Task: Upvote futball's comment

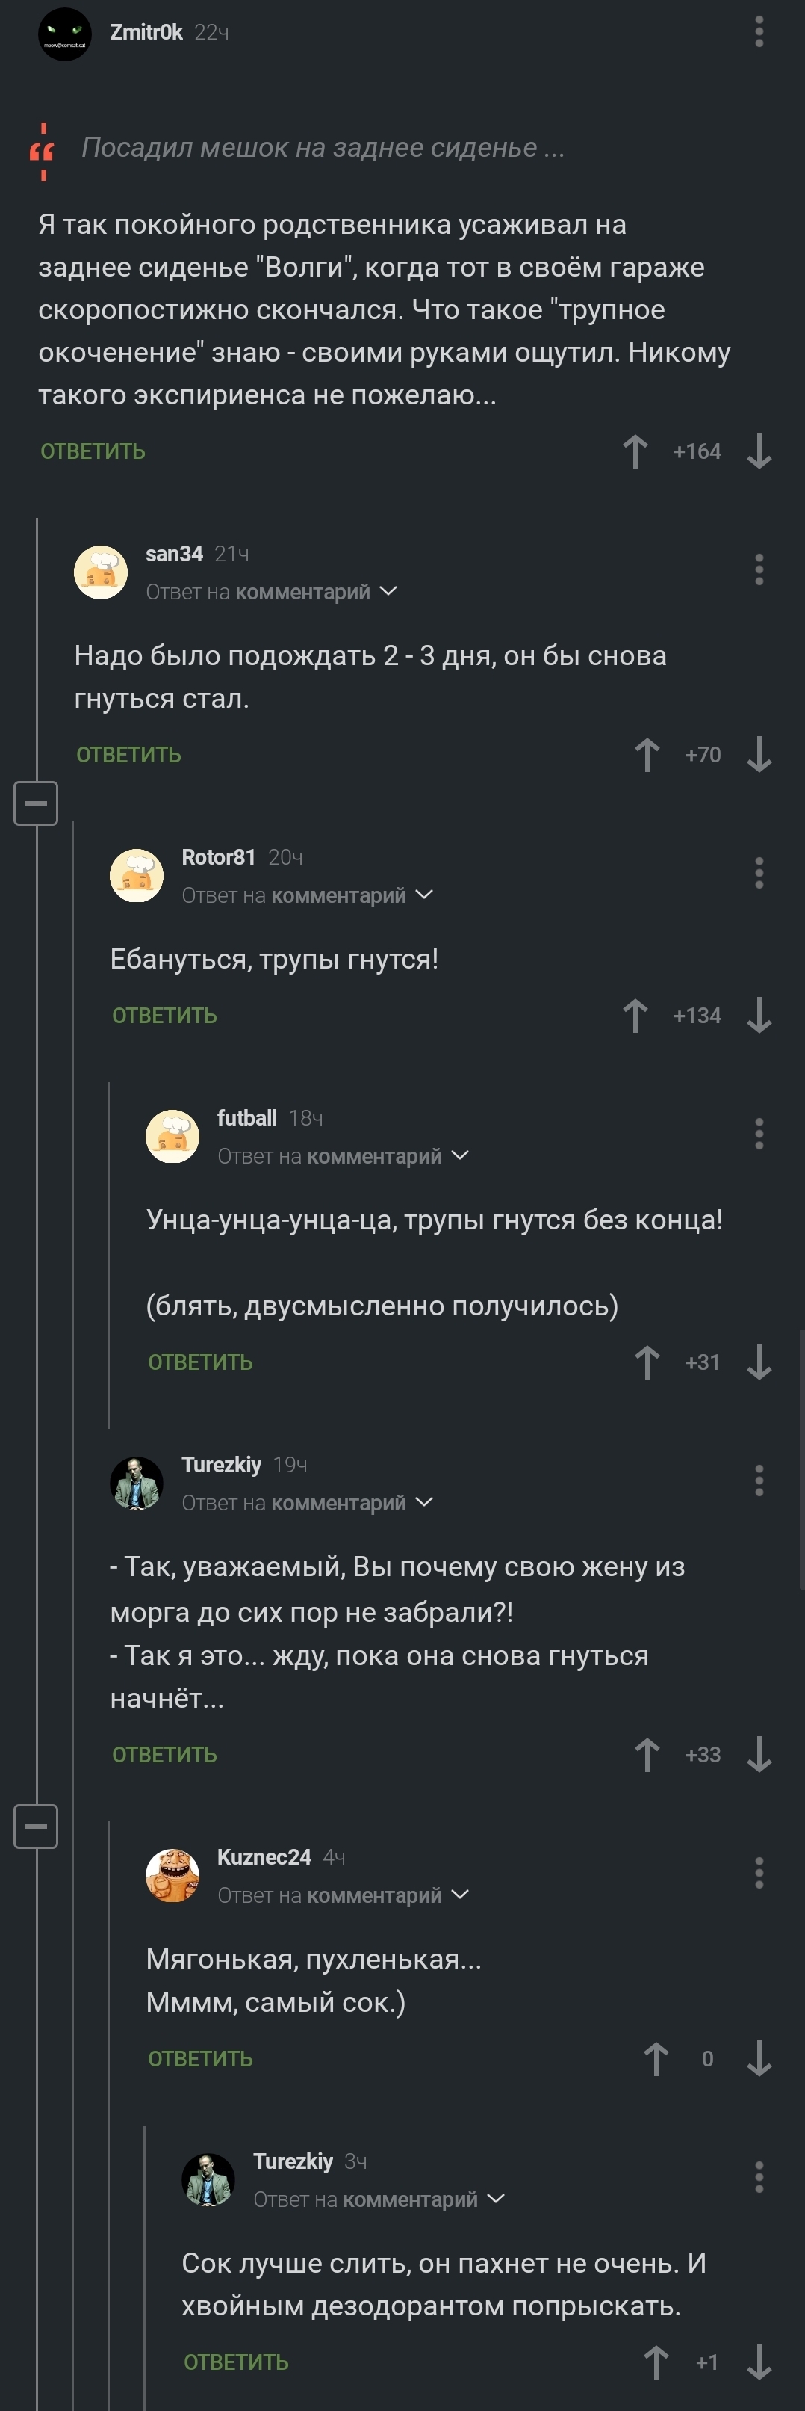Action: click(x=646, y=1362)
